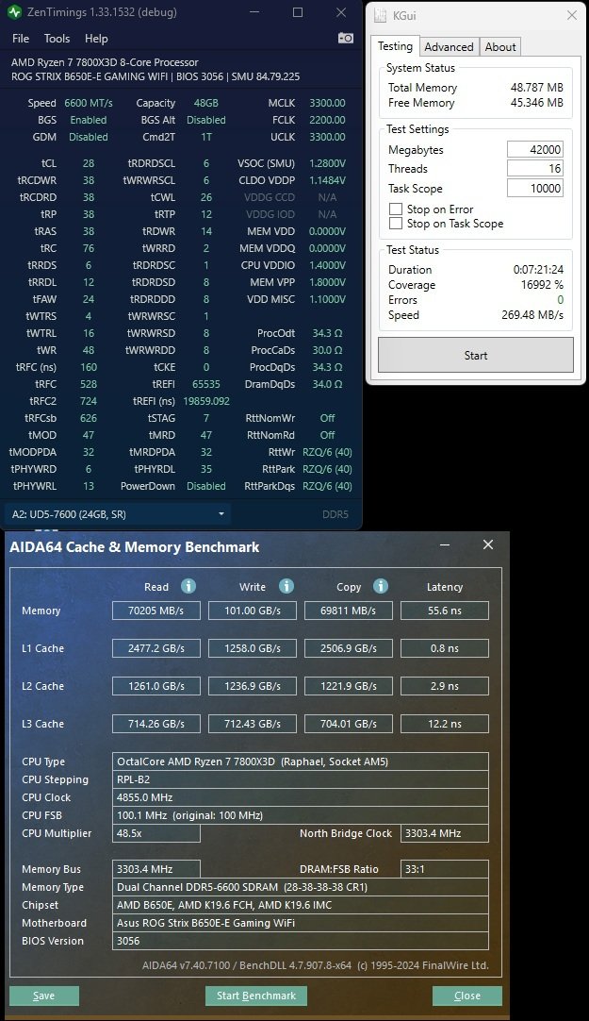Click the Errors value 0 in KGui
Screen dimensions: 589x1021
tap(560, 299)
